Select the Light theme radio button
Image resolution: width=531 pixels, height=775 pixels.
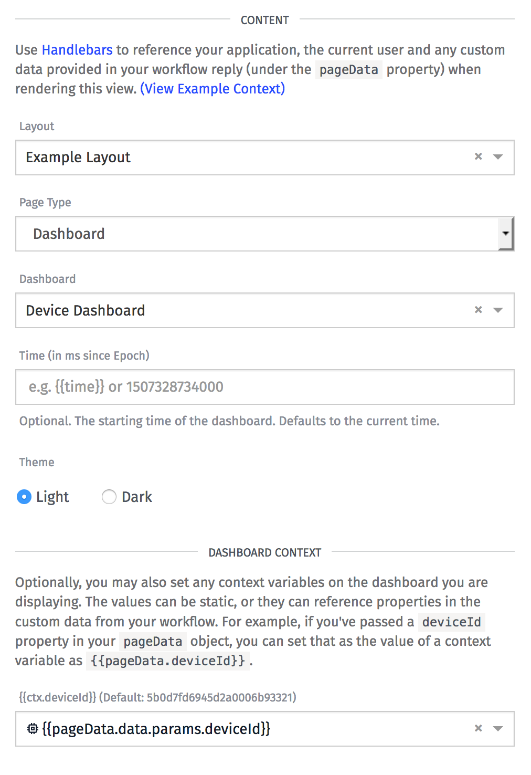[x=24, y=497]
